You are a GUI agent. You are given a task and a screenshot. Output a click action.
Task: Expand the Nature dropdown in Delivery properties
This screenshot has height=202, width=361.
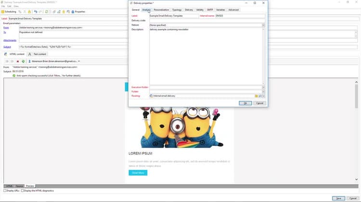pyautogui.click(x=263, y=25)
